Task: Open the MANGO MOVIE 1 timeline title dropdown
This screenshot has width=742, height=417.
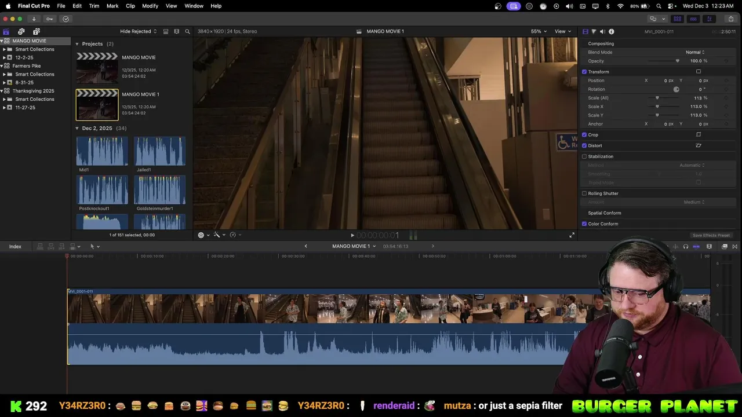Action: point(354,246)
